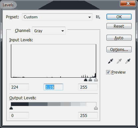Click the output black slider handle
This screenshot has width=138, height=128.
[11, 108]
